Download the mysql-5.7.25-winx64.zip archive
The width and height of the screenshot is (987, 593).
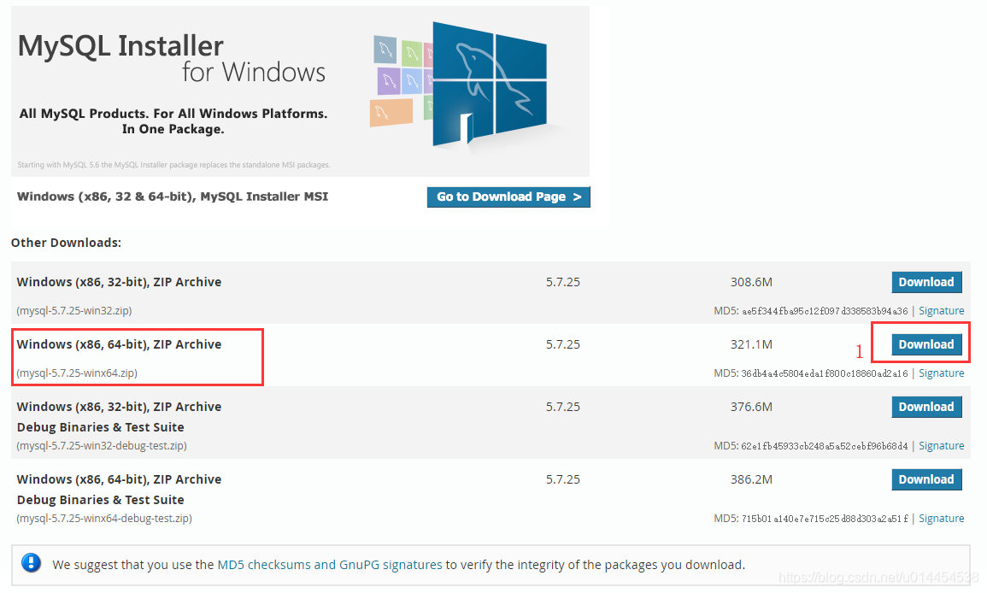[x=926, y=344]
